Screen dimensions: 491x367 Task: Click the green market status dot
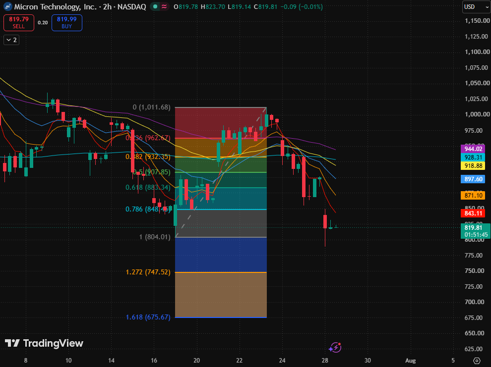[155, 6]
